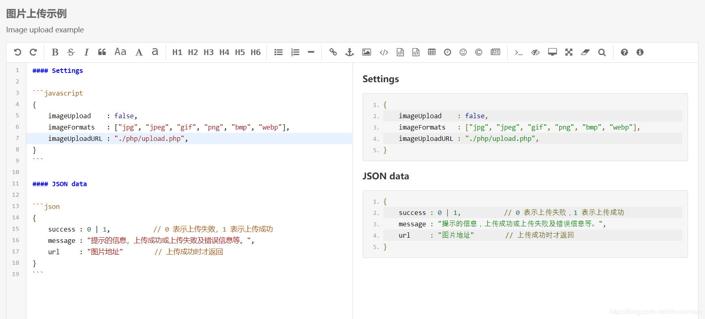Click 'Image upload example' subtitle
The width and height of the screenshot is (705, 319).
45,30
